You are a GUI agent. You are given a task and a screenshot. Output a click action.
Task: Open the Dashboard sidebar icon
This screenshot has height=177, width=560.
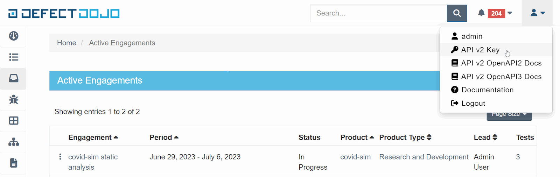coord(14,36)
